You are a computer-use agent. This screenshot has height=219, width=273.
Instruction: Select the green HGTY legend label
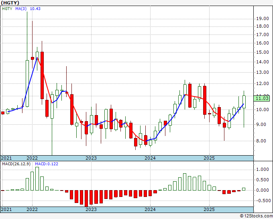7,9
